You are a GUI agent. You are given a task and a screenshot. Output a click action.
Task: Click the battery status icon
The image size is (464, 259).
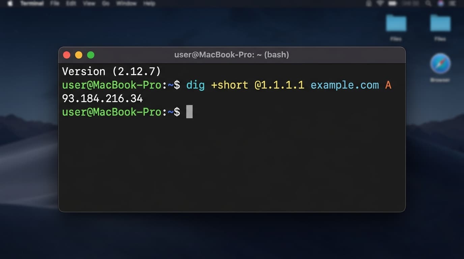pyautogui.click(x=393, y=3)
